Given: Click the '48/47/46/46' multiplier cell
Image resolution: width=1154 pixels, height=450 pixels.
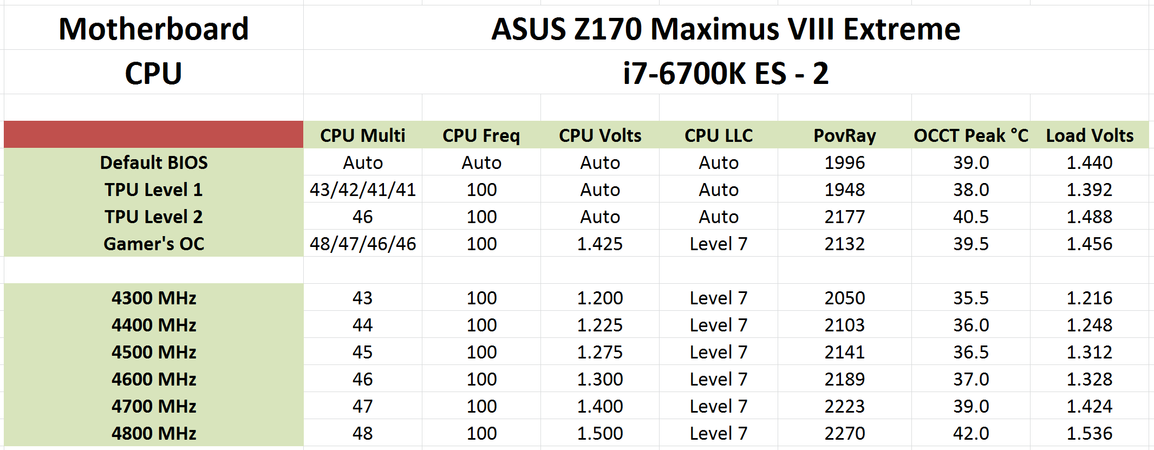Looking at the screenshot, I should click(x=363, y=243).
